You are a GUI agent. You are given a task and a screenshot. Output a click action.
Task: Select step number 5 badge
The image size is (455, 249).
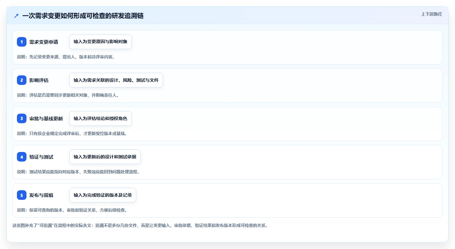tap(22, 195)
